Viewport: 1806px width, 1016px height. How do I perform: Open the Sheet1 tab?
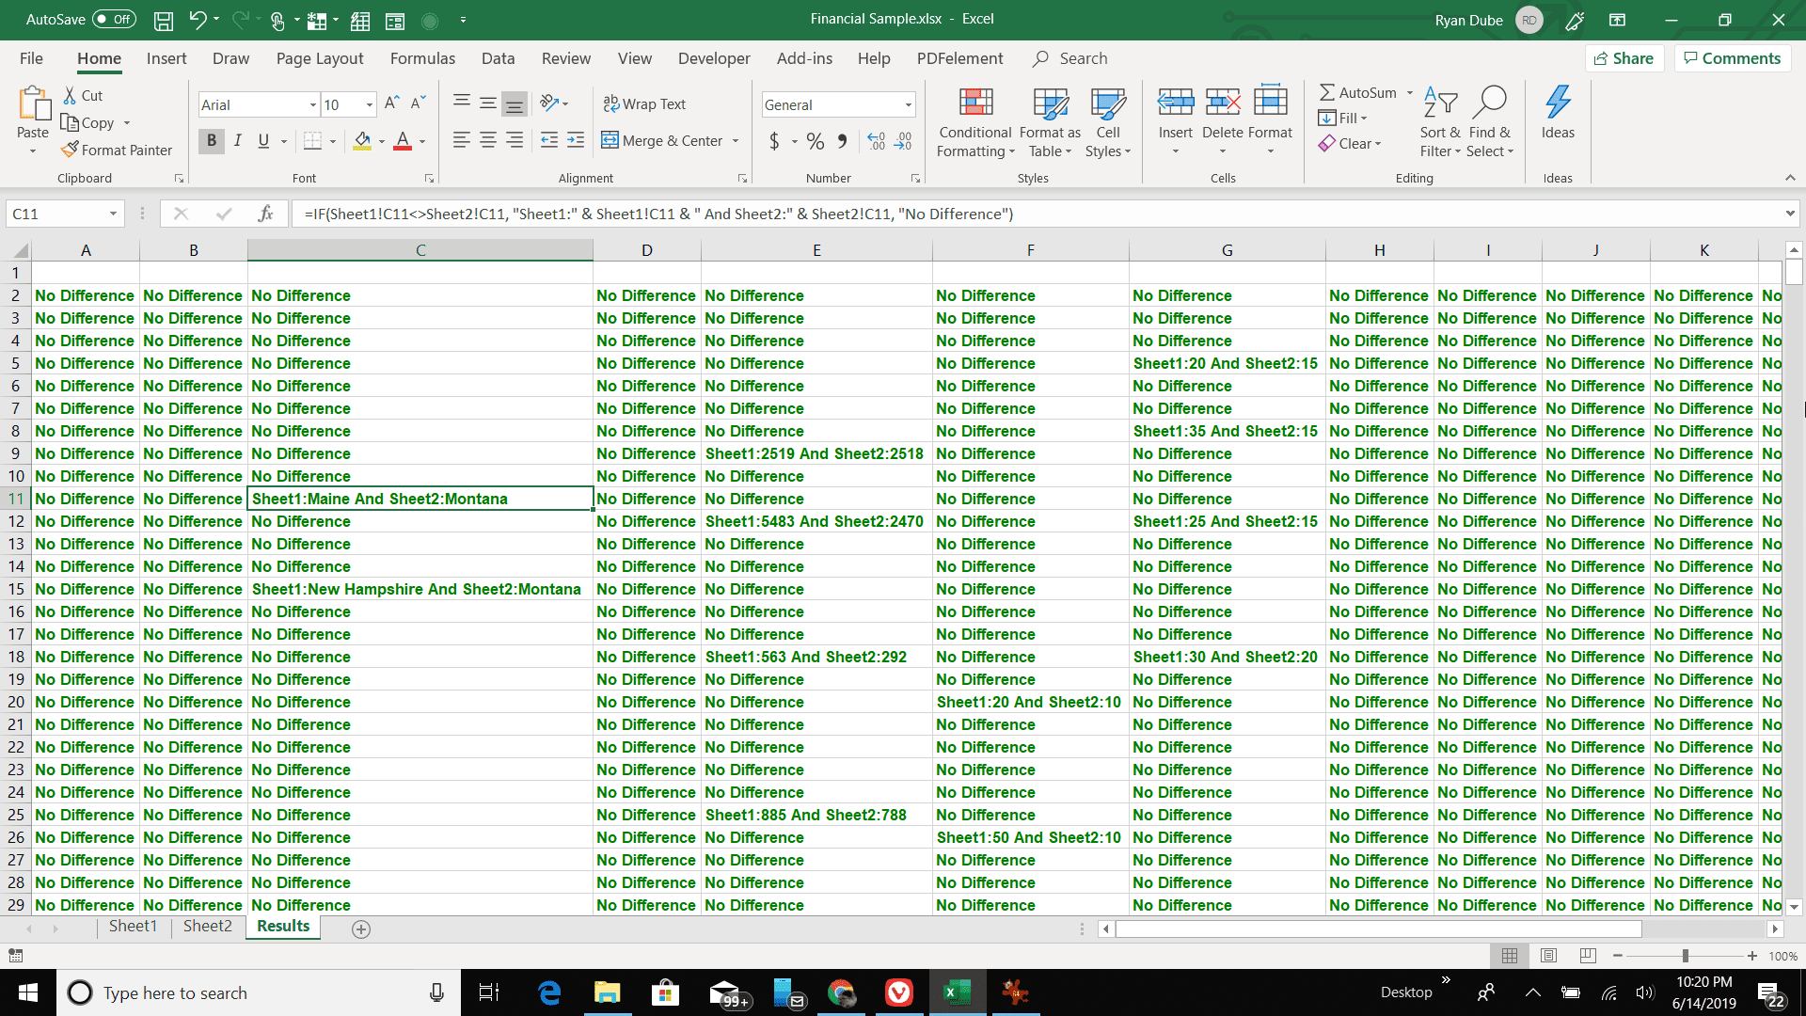click(133, 927)
